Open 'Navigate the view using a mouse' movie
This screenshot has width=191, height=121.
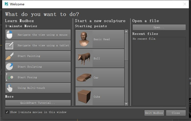point(38,35)
